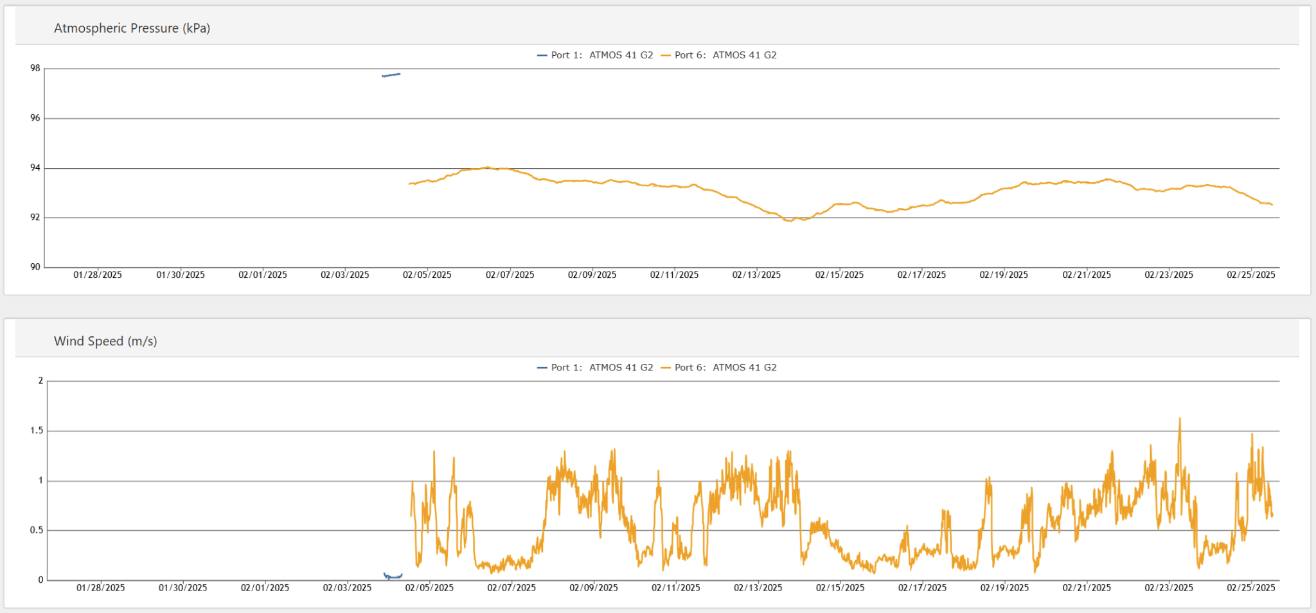Click orange line marker in Atmospheric Pressure legend
Viewport: 1316px width, 613px height.
[666, 56]
